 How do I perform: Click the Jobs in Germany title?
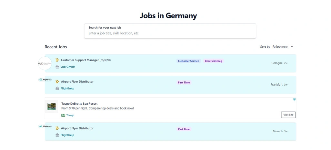tap(168, 15)
